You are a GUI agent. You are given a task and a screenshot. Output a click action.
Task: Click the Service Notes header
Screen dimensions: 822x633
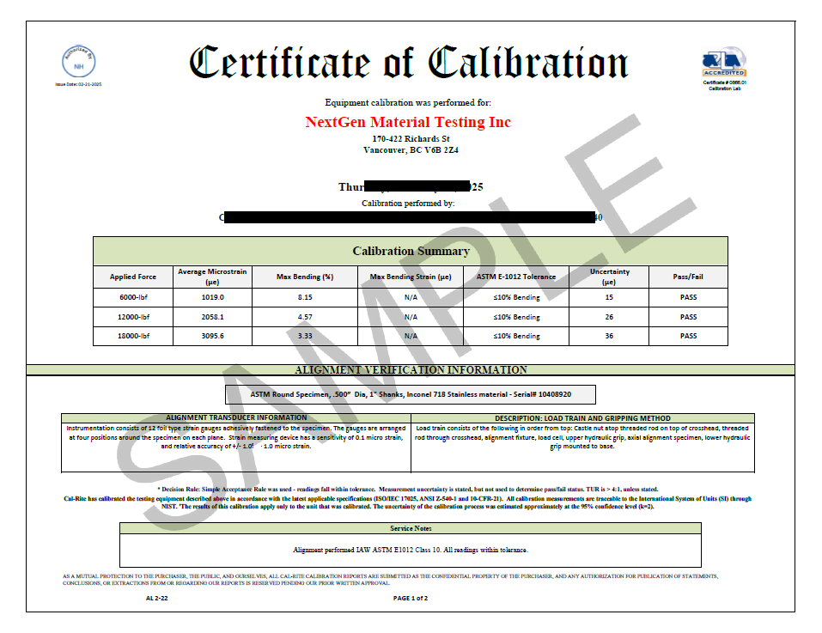[x=411, y=528]
